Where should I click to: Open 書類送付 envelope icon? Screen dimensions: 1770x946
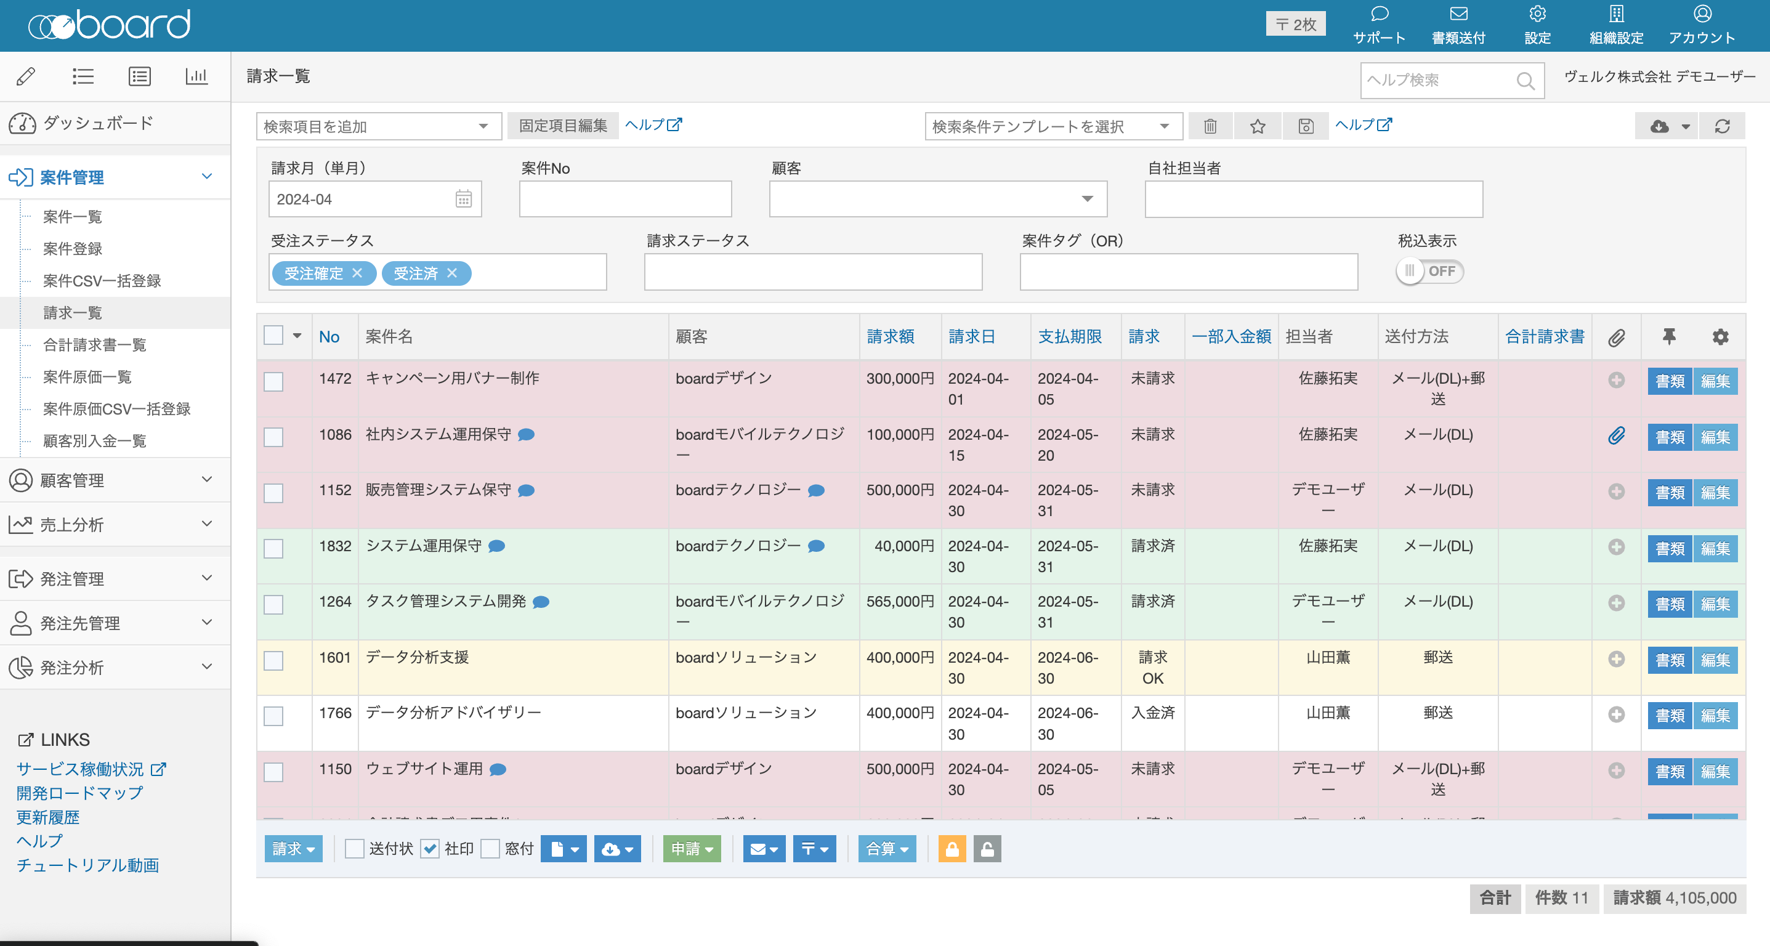pyautogui.click(x=1458, y=14)
